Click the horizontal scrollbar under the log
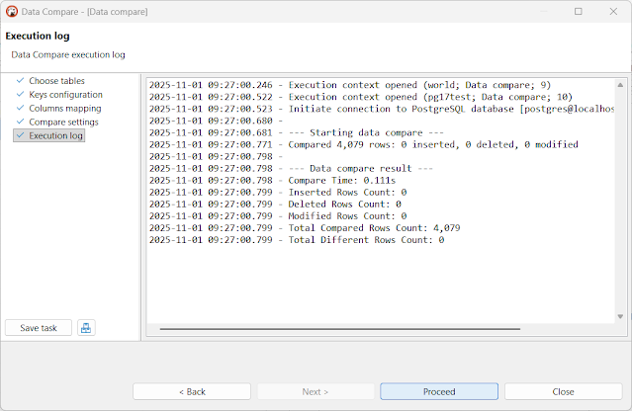Screen dimensions: 632x411 coord(340,329)
